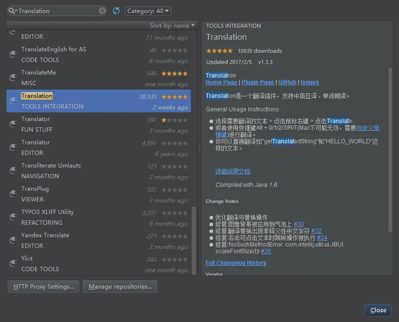Screen dimensions: 399x322
Task: Click plugin icon beside TransPlug
Action: click(13, 194)
